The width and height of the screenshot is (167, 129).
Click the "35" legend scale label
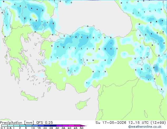pyautogui.click(x=63, y=128)
